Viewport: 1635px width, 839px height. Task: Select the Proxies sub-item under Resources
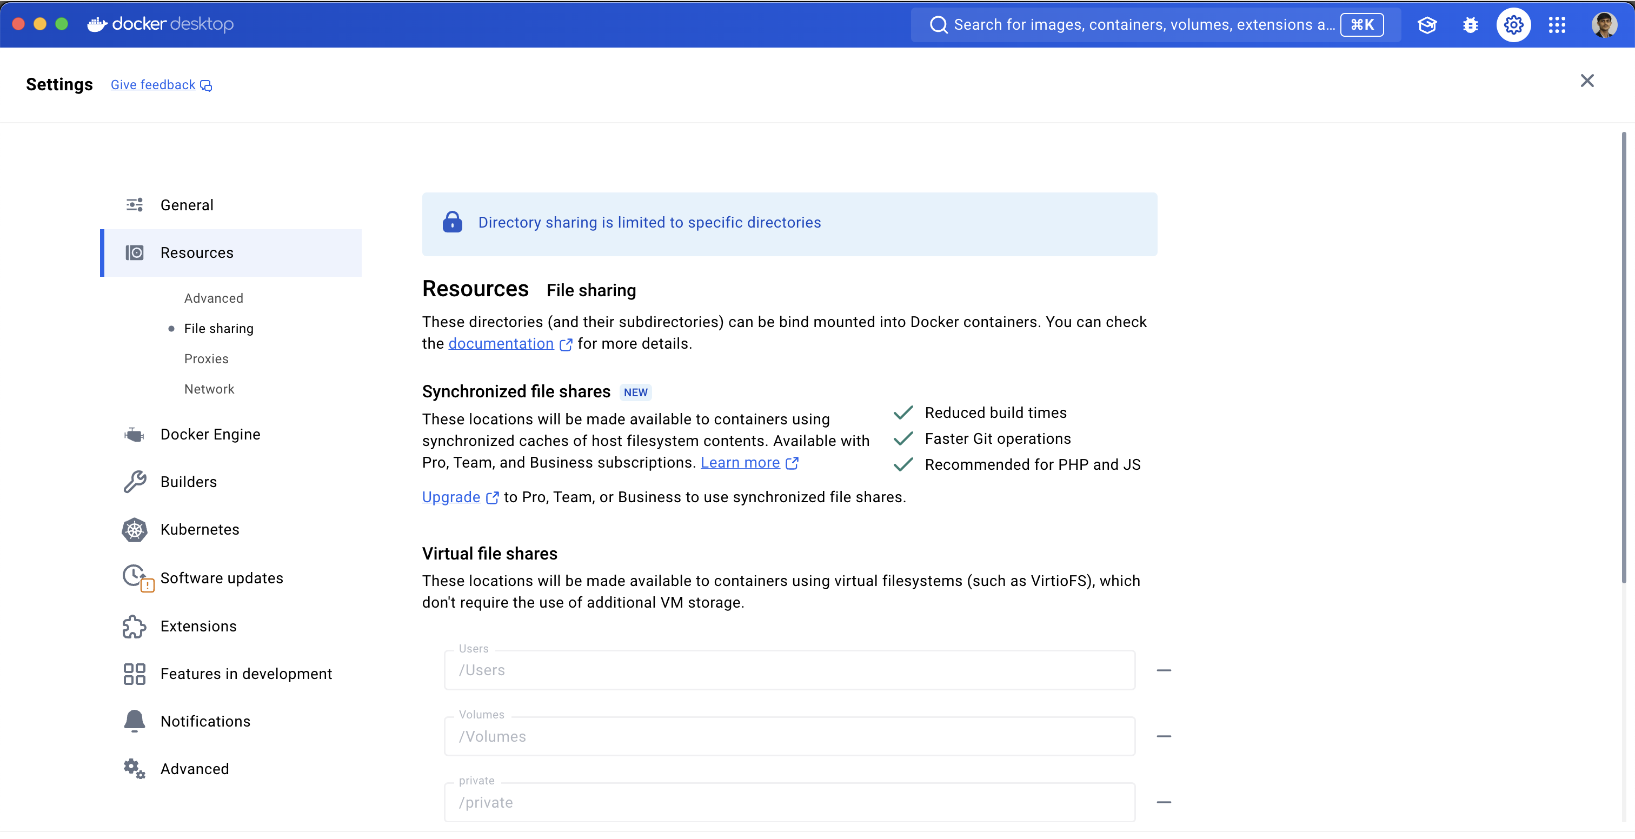click(x=205, y=358)
